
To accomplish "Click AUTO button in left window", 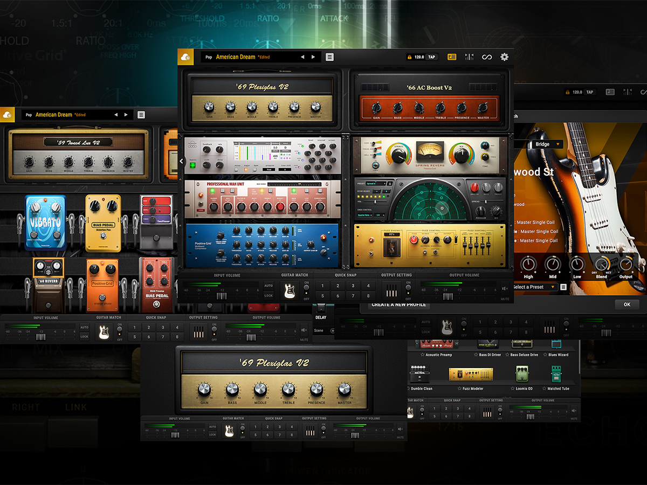I will (x=84, y=327).
